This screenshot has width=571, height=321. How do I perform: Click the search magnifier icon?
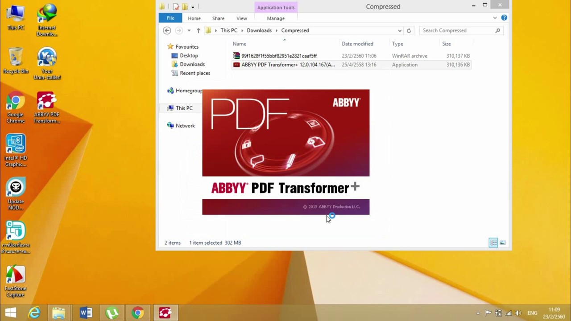(498, 30)
